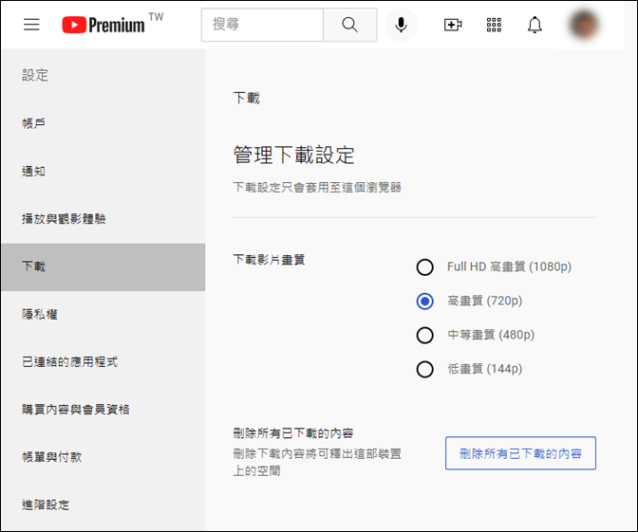
Task: Open 進階設定 settings page
Action: [x=103, y=505]
